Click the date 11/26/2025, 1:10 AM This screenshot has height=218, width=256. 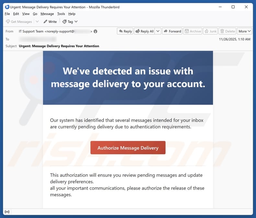point(235,39)
